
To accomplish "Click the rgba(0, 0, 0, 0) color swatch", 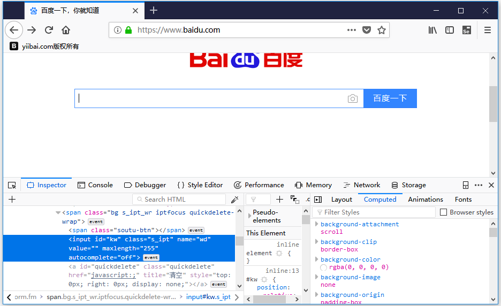I will point(324,267).
